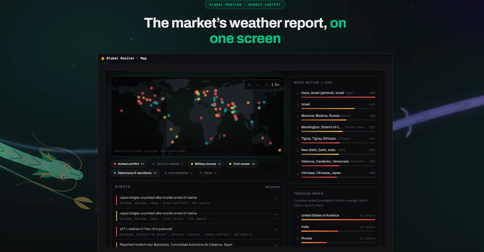484x252 pixels.
Task: Select the teal dot at Africa's southern tip
Action: coord(207,143)
